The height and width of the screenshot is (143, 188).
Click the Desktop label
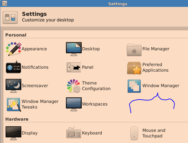pos(91,49)
